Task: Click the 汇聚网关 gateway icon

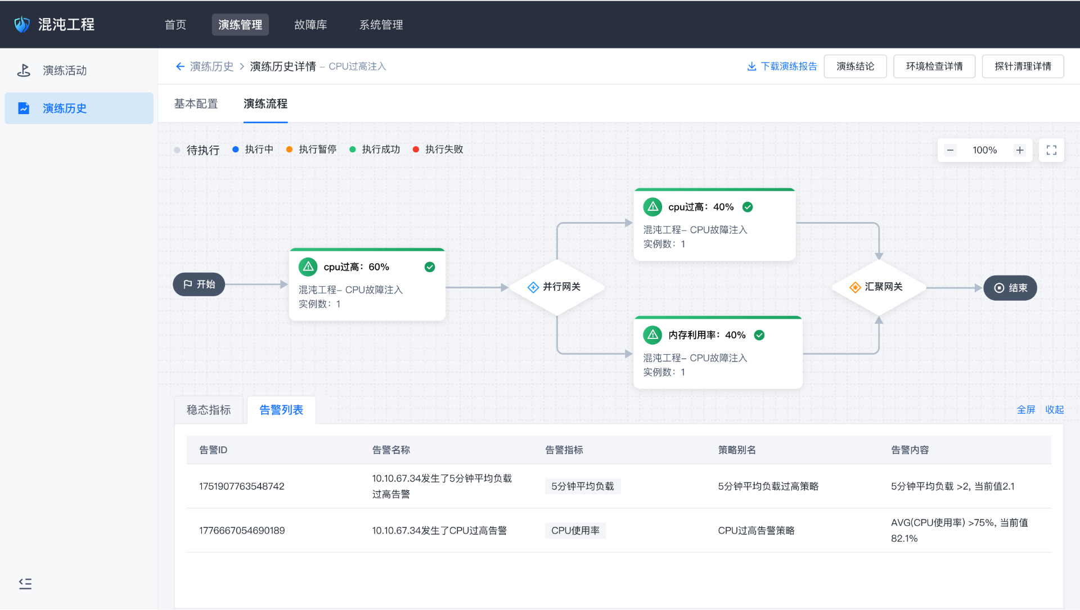Action: click(x=856, y=287)
